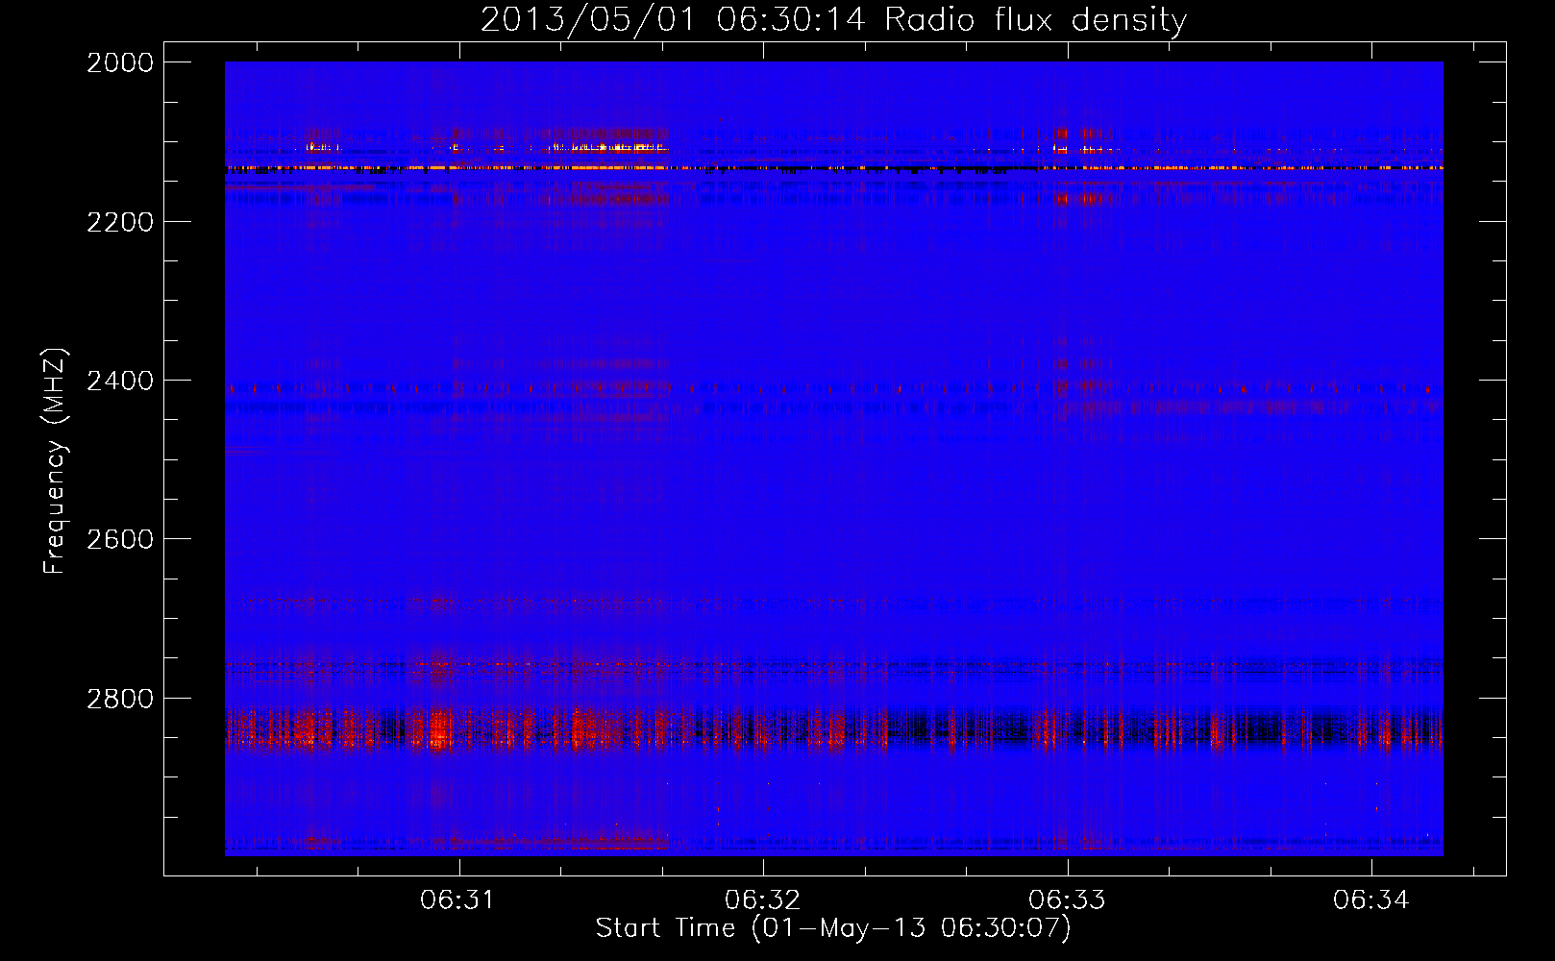
Task: Click the 06:31 time tick label
Action: [x=457, y=899]
